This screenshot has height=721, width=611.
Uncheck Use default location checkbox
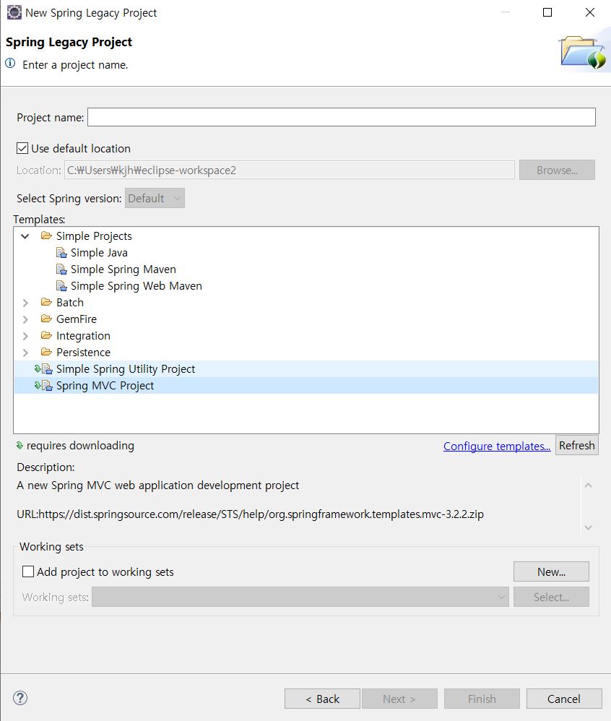tap(22, 149)
